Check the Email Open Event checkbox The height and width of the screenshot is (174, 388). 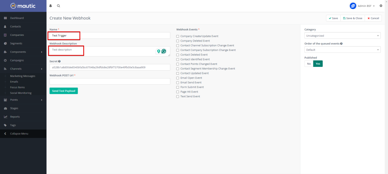[x=178, y=78]
